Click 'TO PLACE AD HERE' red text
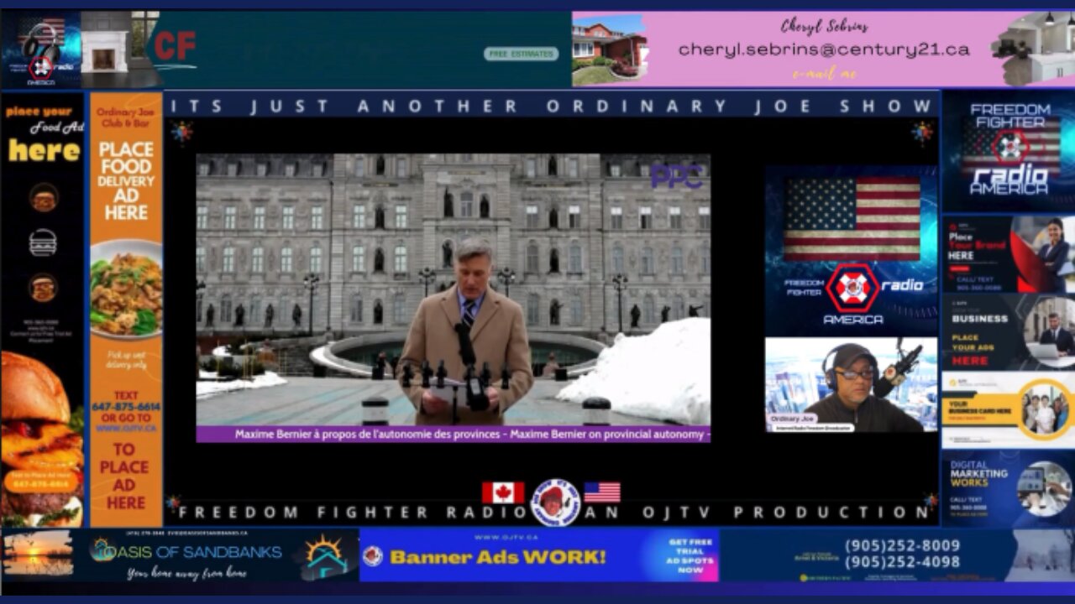The height and width of the screenshot is (604, 1075). [126, 476]
